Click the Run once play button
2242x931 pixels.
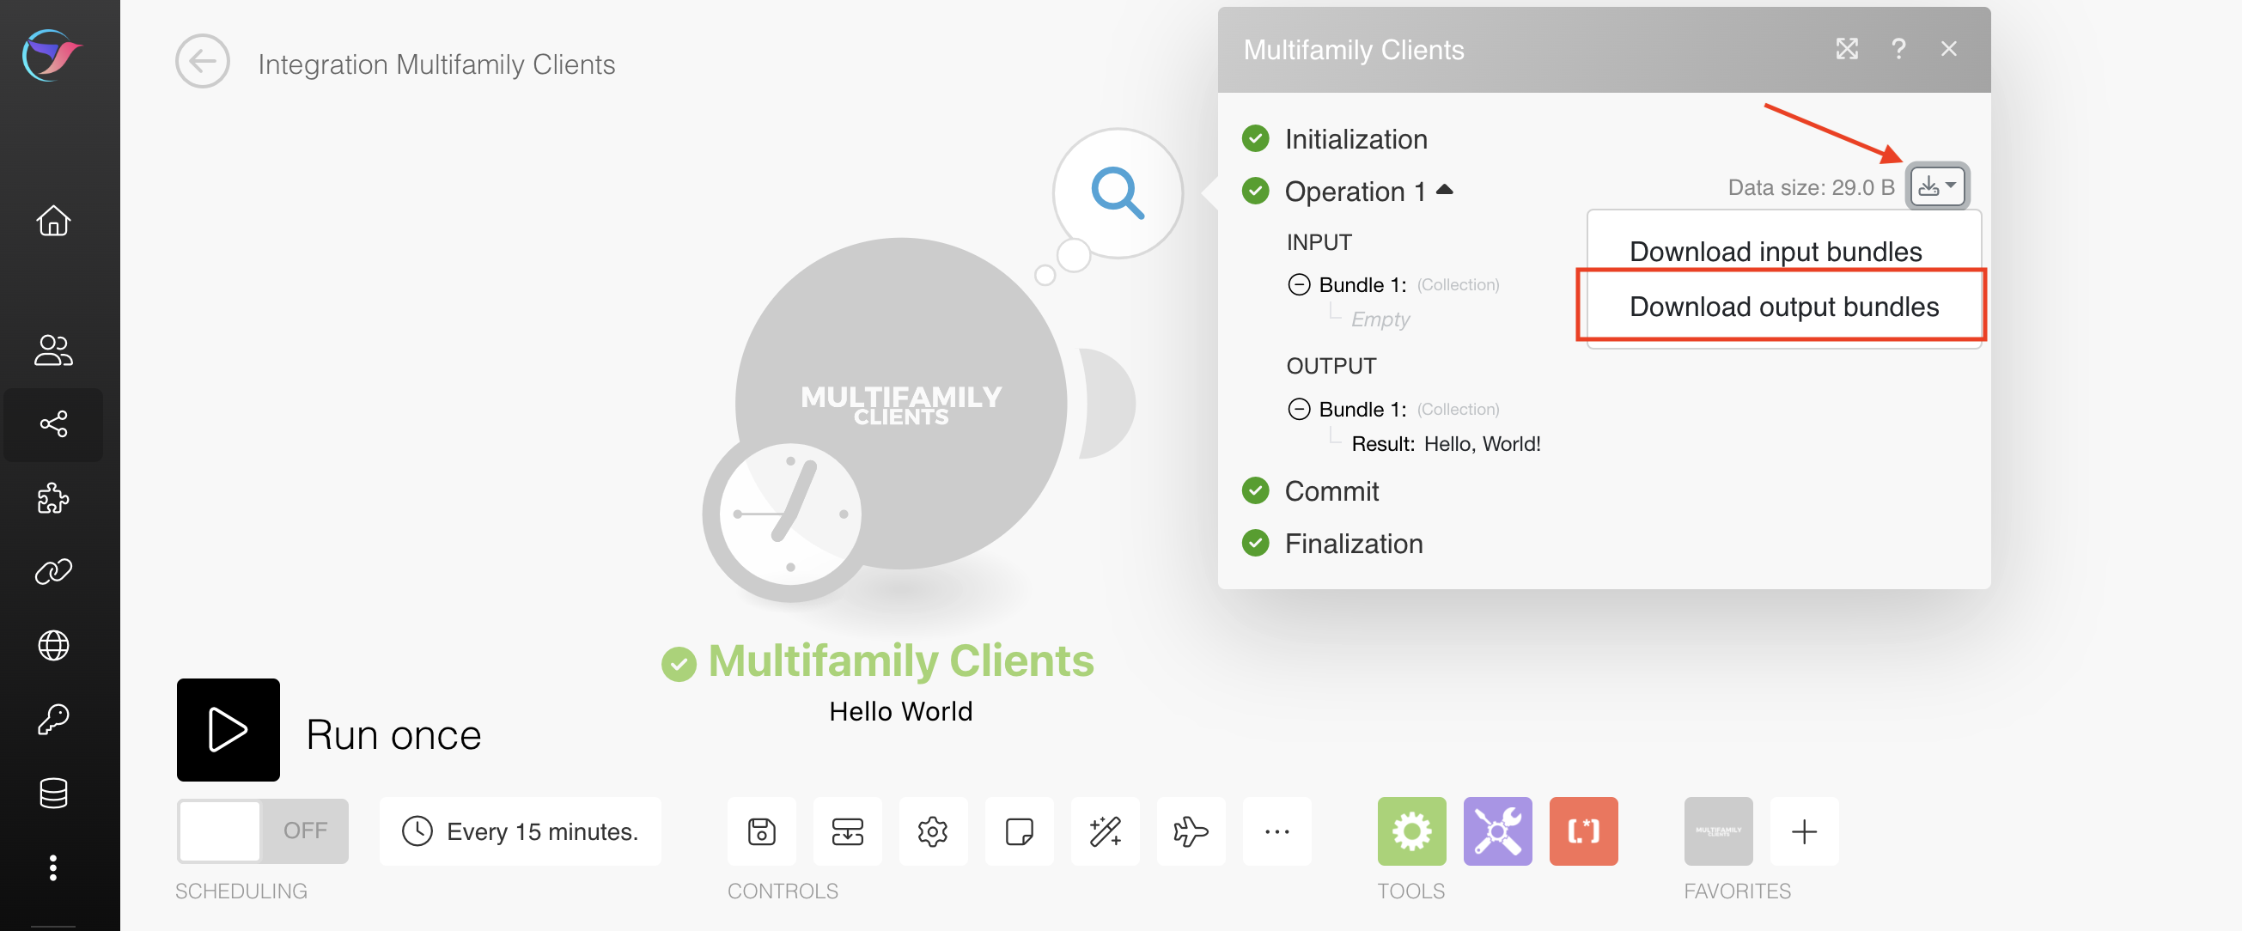pyautogui.click(x=228, y=729)
